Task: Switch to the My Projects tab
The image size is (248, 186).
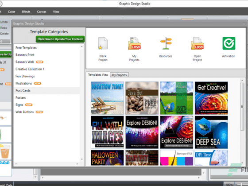Action: coord(119,75)
